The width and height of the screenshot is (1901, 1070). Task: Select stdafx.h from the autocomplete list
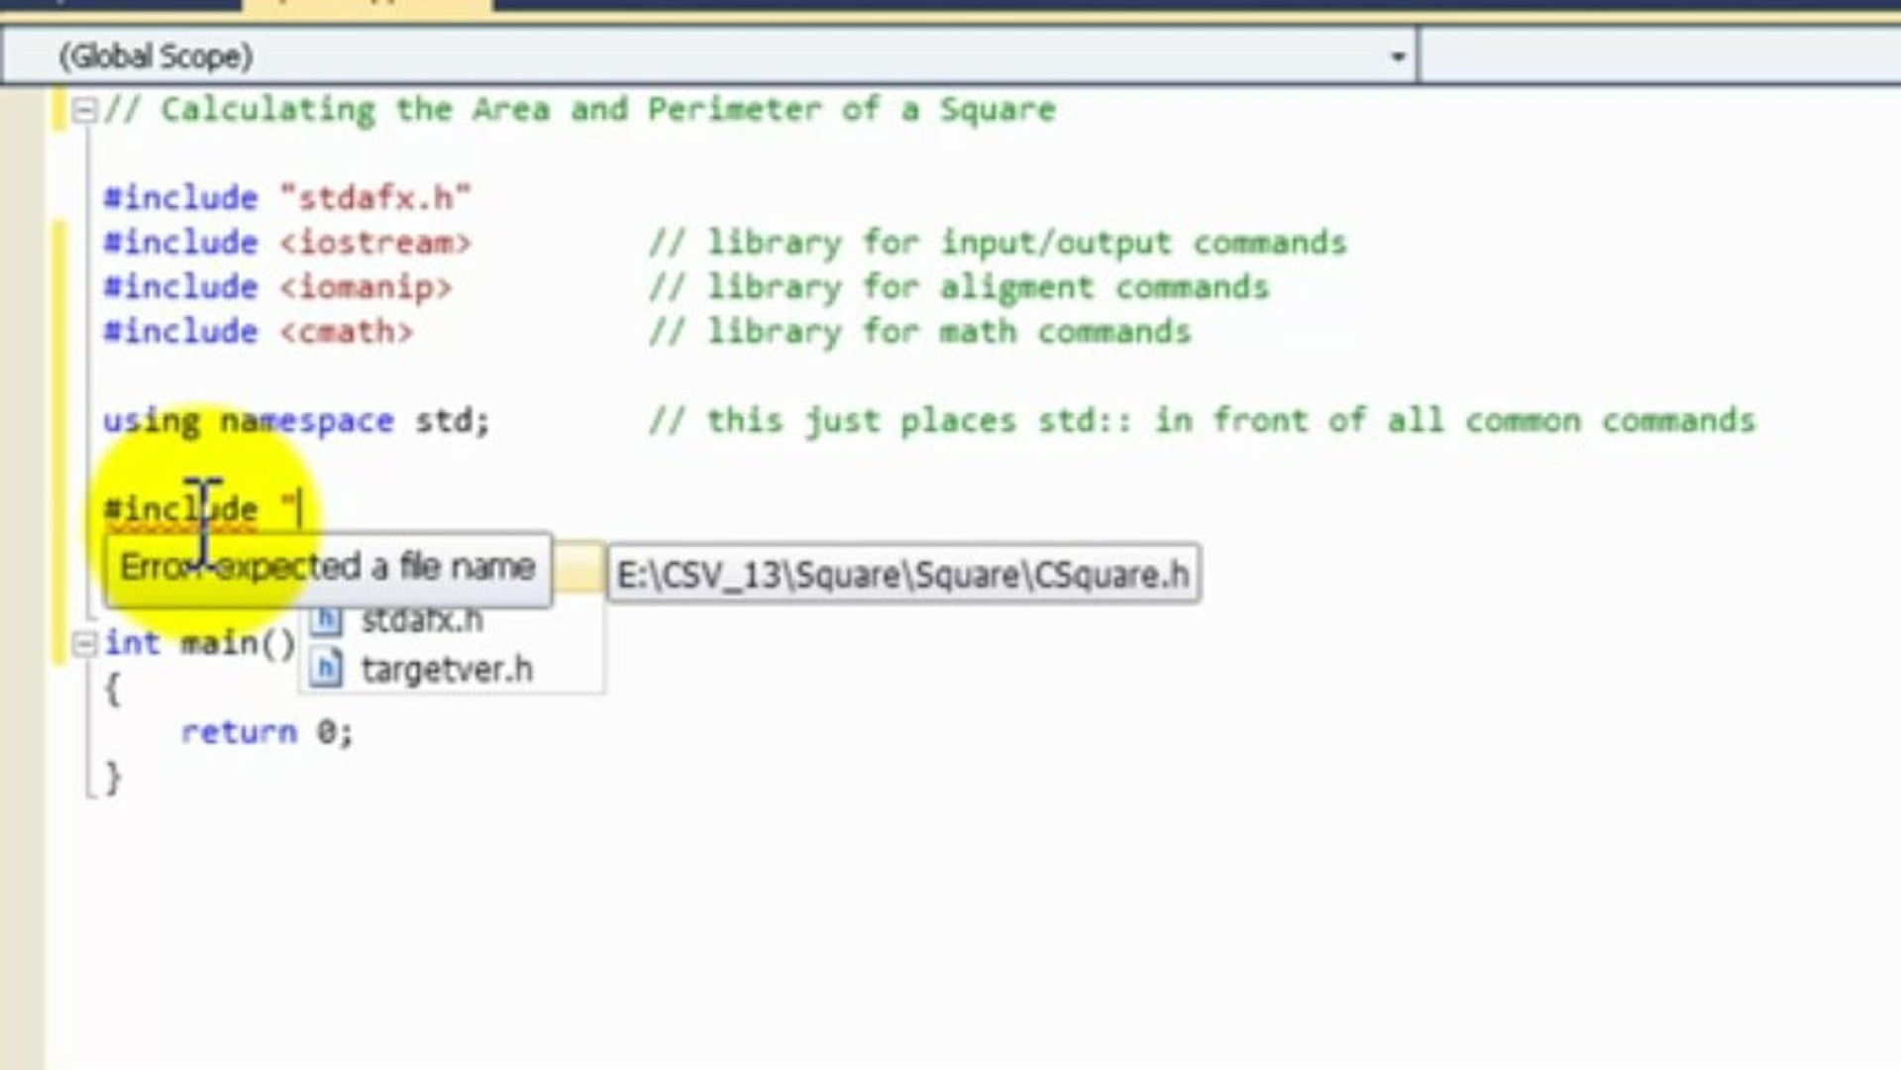coord(422,620)
